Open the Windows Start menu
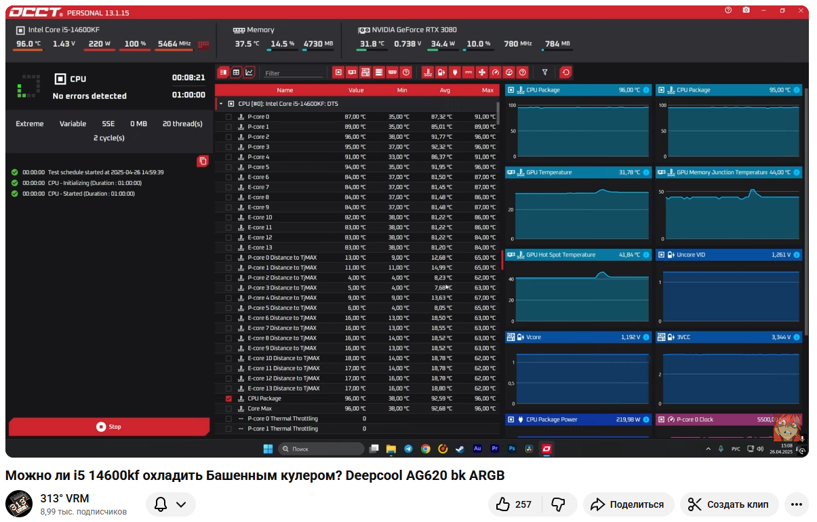 click(267, 449)
